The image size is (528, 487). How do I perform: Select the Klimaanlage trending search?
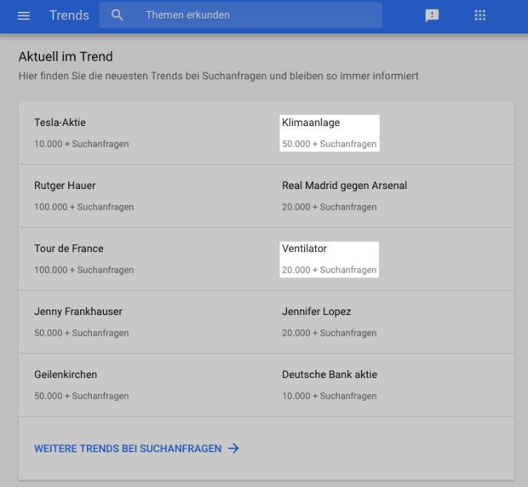[311, 123]
